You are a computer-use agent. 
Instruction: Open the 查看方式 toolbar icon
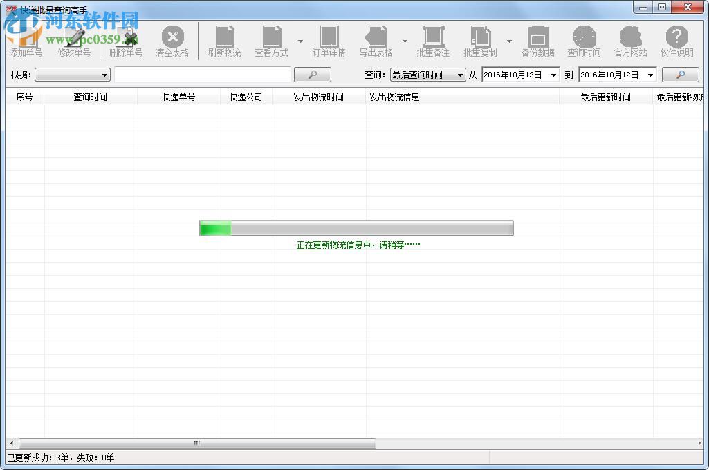pos(271,41)
